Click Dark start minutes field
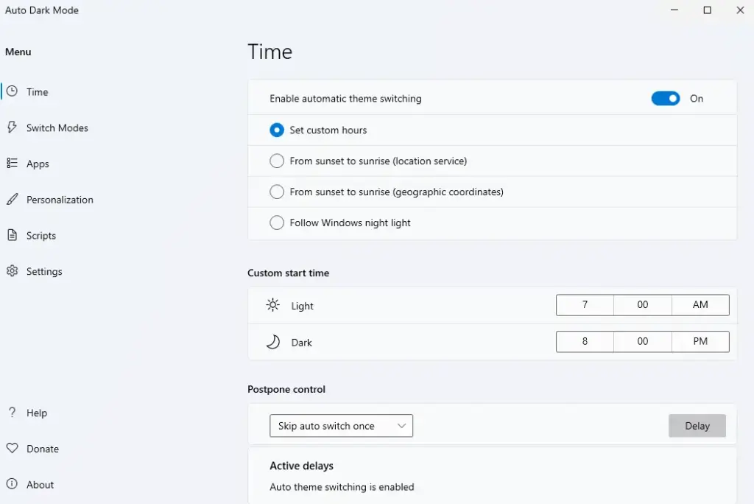 coord(642,341)
